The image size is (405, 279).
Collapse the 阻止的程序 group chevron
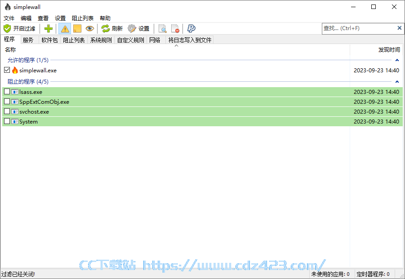click(x=397, y=82)
